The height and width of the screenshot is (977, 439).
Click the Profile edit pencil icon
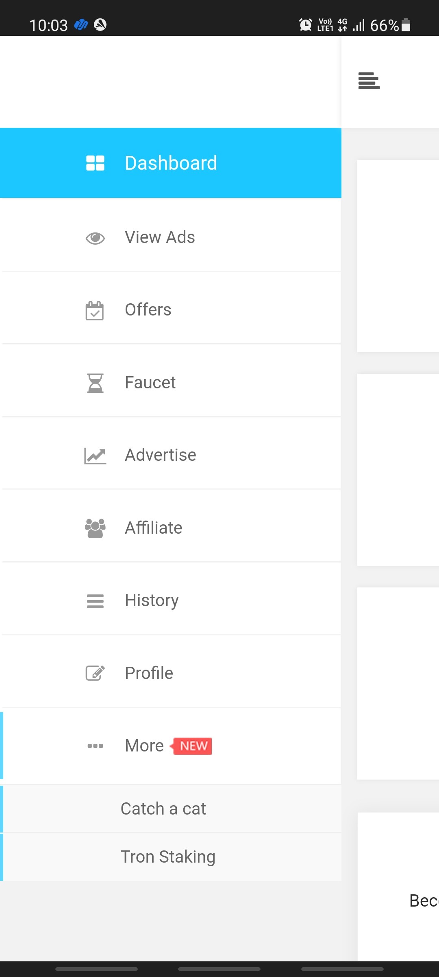[95, 673]
